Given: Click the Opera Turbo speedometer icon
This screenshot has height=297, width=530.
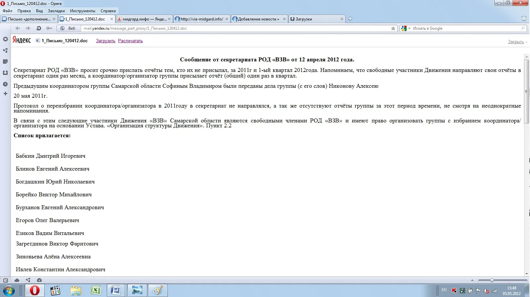Looking at the screenshot, I should tap(39, 280).
